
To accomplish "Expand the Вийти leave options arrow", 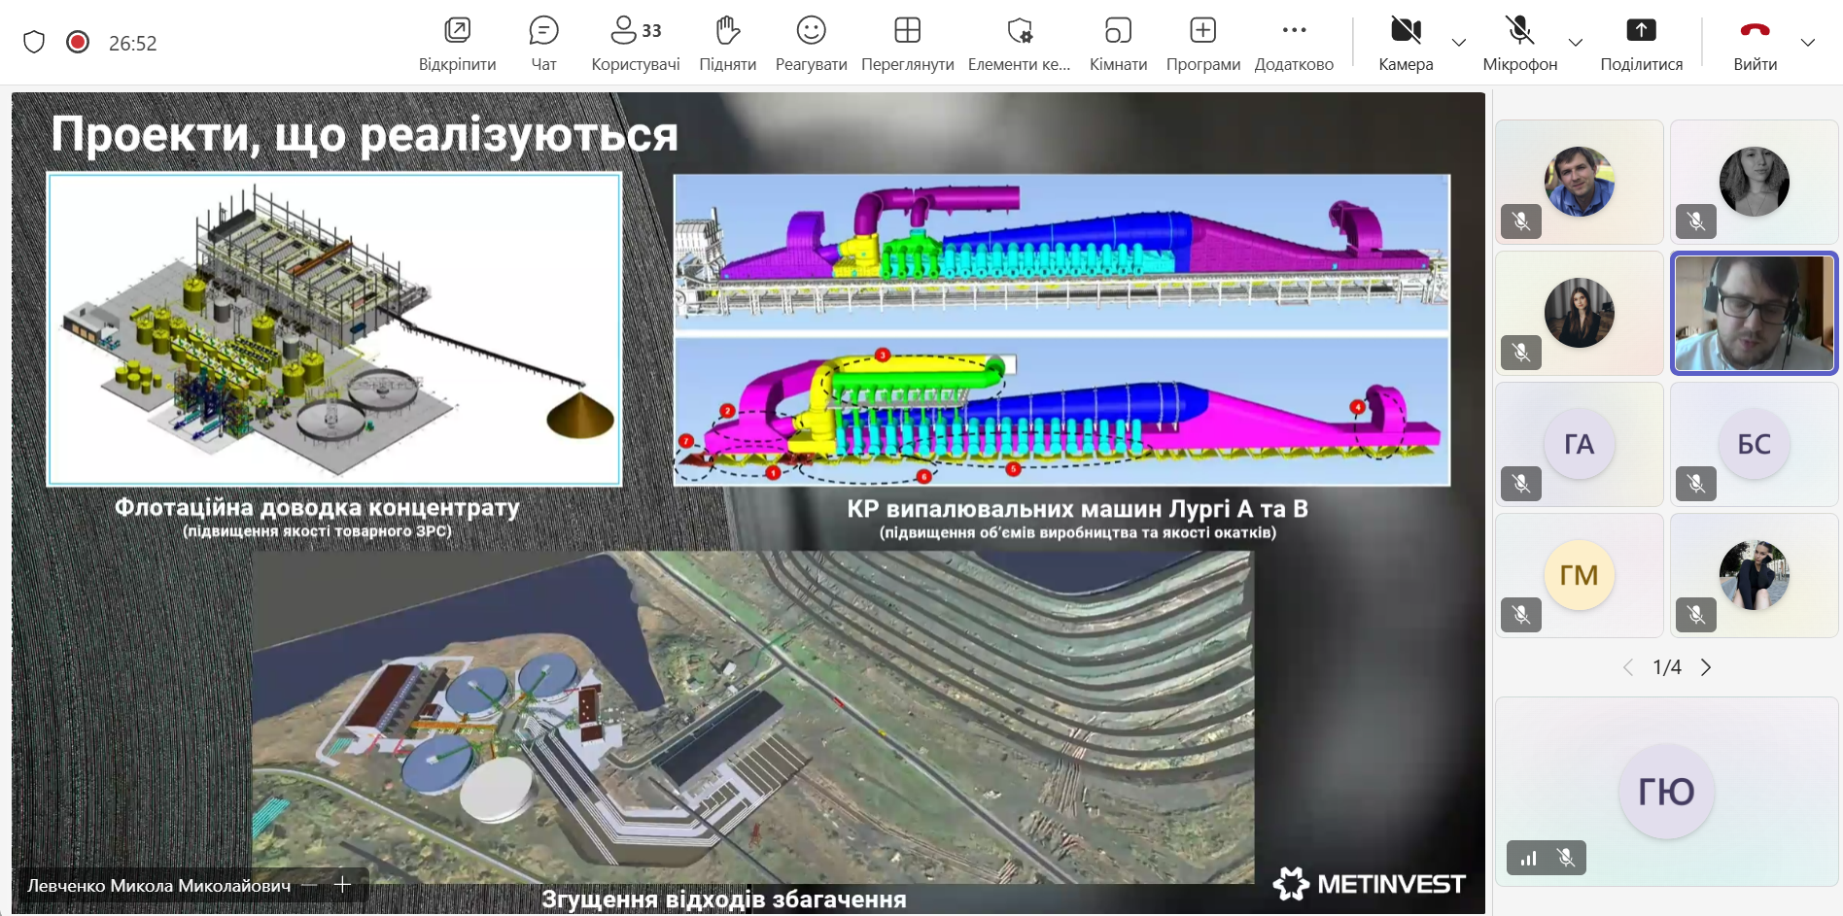I will (x=1808, y=43).
